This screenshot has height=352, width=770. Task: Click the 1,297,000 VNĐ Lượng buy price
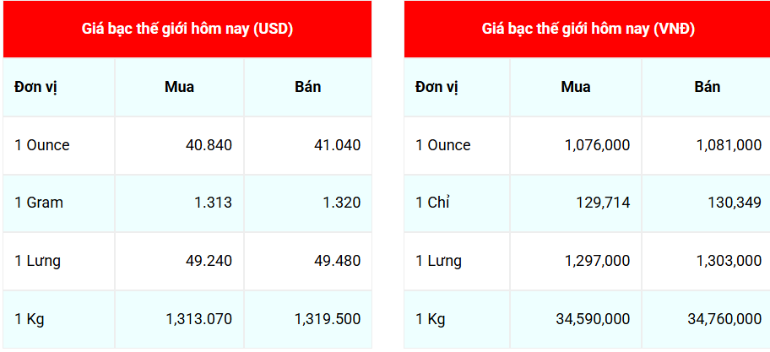click(x=597, y=261)
